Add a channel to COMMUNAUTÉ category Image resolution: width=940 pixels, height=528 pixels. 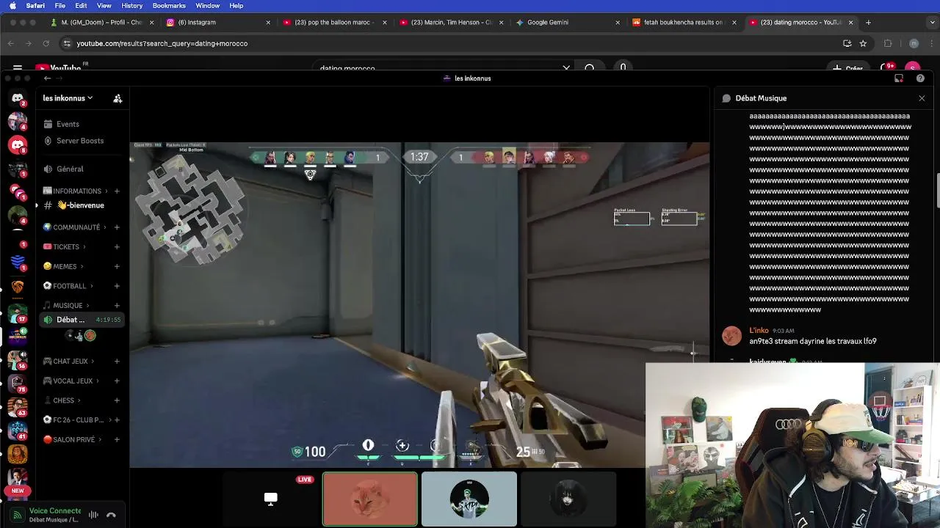click(117, 227)
